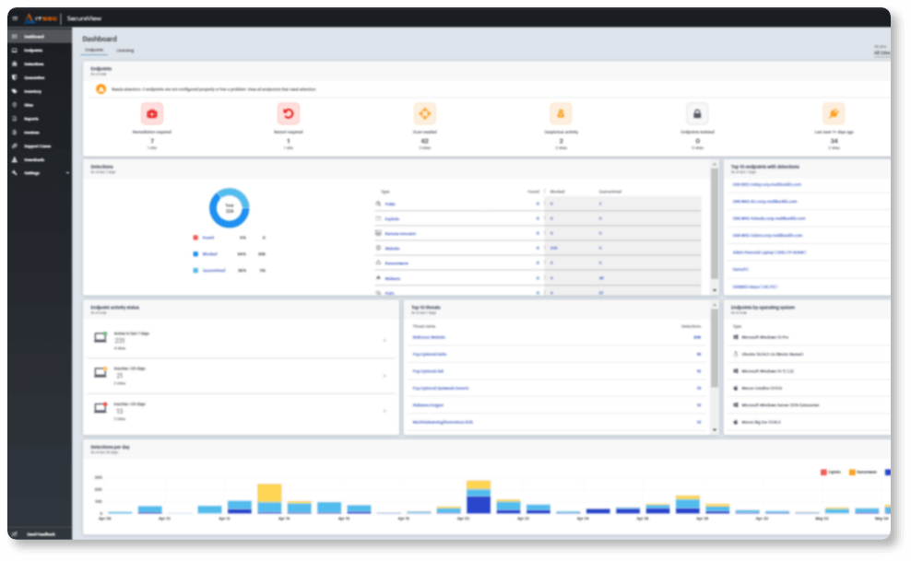Image resolution: width=911 pixels, height=561 pixels.
Task: Open the All Sites selector
Action: pos(881,53)
